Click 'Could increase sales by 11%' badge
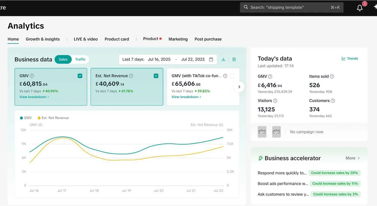Image resolution: width=377 pixels, height=206 pixels. tap(335, 184)
